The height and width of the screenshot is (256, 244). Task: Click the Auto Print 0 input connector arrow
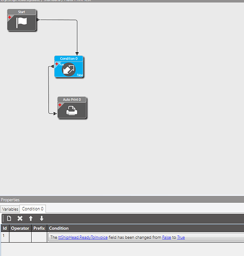point(55,114)
